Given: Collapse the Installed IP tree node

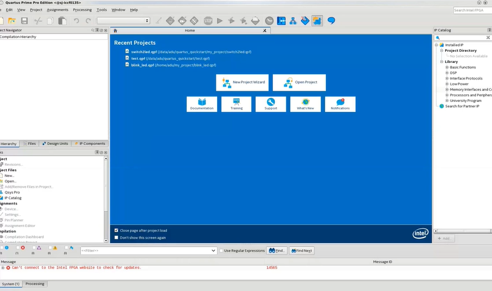Looking at the screenshot, I should point(436,45).
